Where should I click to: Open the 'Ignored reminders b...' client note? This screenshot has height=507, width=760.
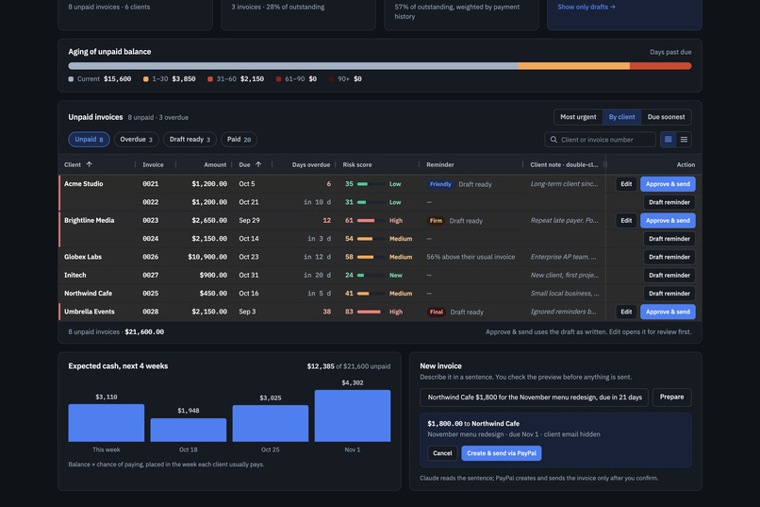(x=564, y=312)
